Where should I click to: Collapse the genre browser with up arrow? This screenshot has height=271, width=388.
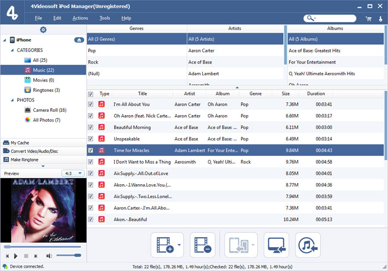tap(237, 87)
